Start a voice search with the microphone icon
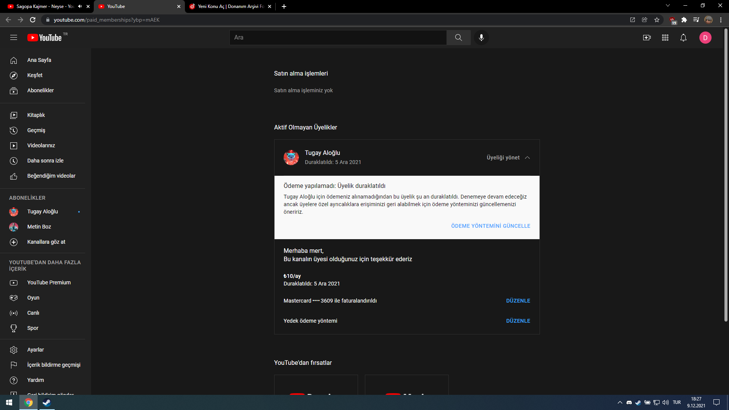729x410 pixels. click(x=481, y=37)
